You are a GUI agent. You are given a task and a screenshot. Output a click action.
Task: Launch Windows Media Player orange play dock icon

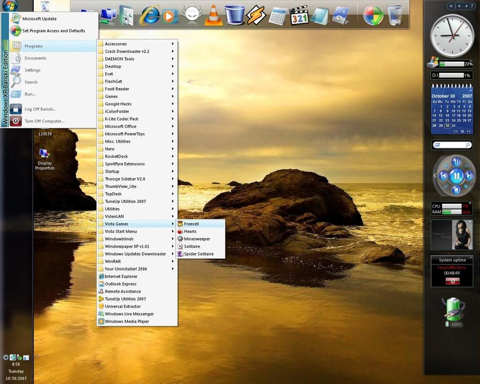coord(170,16)
